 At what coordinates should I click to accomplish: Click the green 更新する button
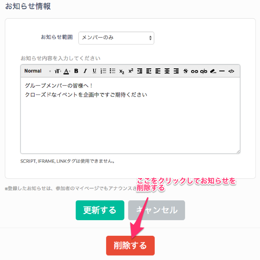[100, 210]
